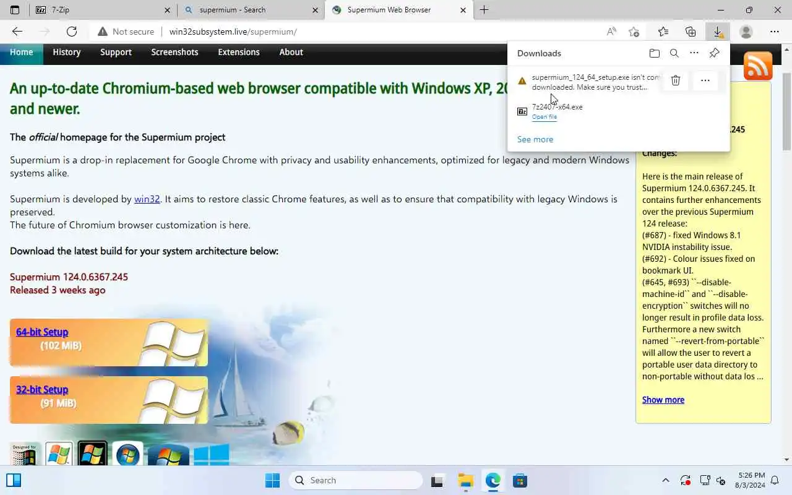
Task: Close the Supermium Web Browser tab
Action: (463, 10)
